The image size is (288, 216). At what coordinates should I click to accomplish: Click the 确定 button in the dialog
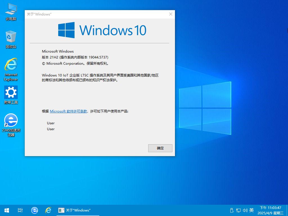click(x=160, y=148)
